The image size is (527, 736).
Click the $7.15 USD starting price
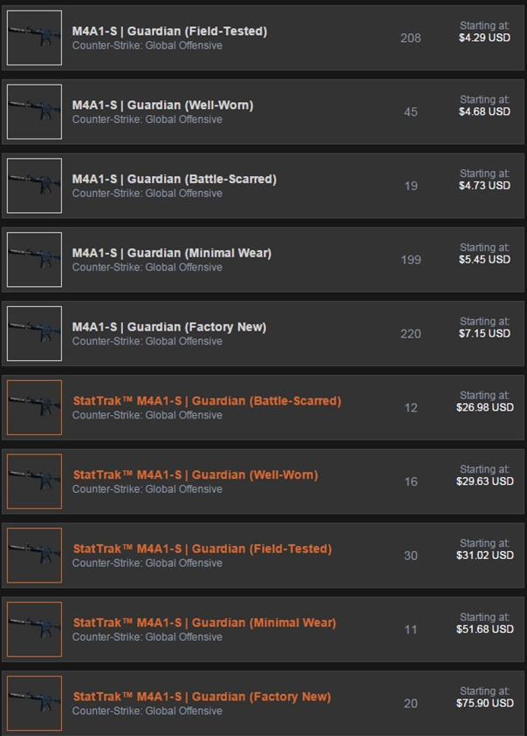485,334
